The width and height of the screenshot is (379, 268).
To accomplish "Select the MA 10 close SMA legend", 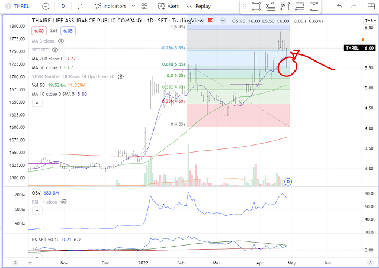I will pos(59,94).
